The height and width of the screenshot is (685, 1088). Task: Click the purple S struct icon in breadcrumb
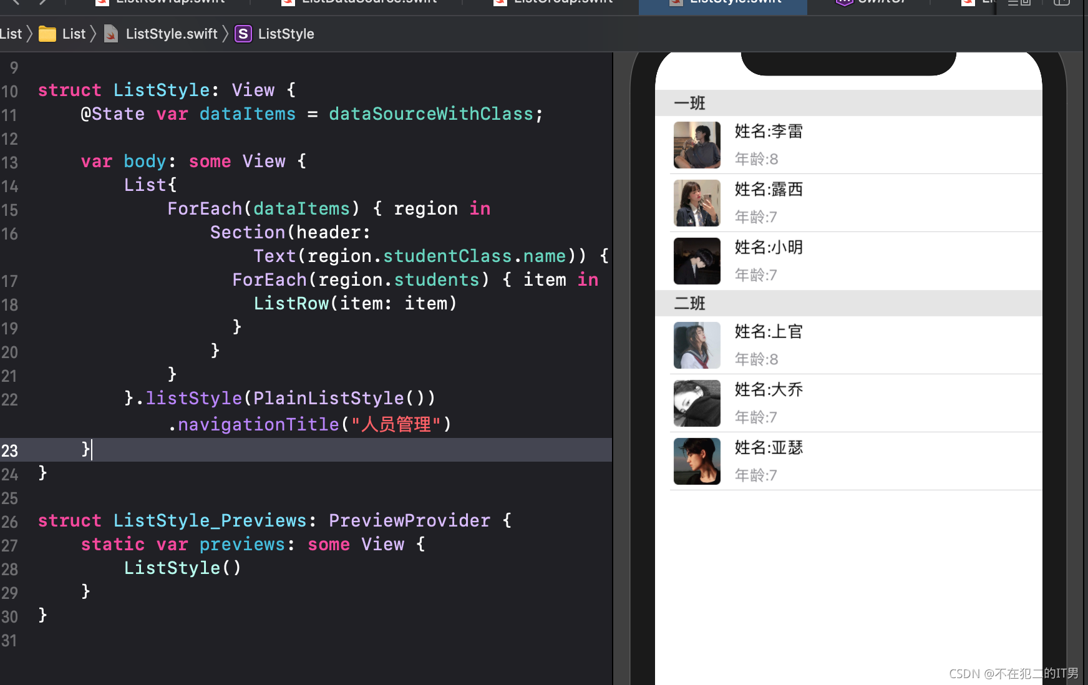[243, 34]
